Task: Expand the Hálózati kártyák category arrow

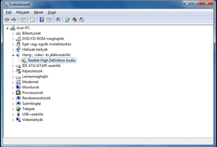Action: click(13, 49)
